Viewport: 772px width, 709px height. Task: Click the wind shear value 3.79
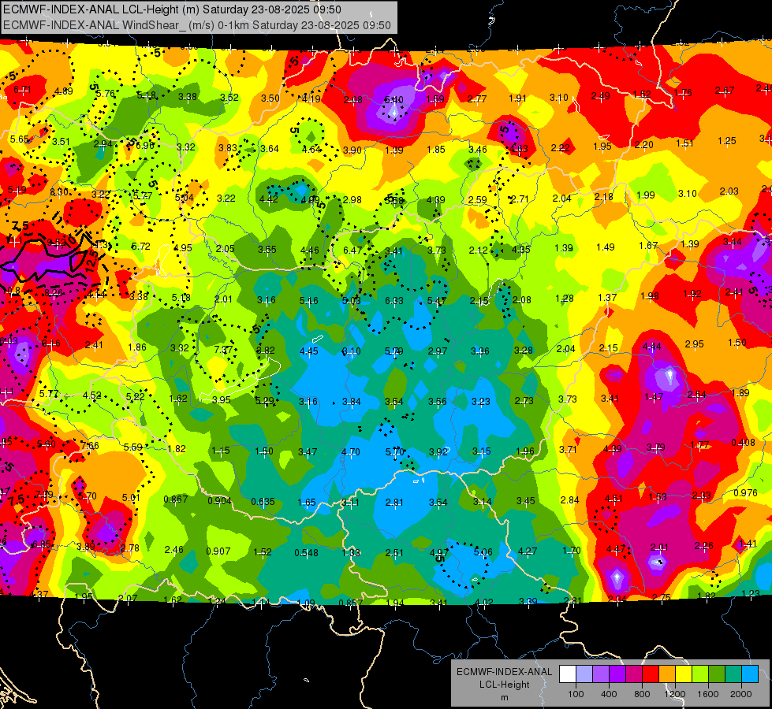point(656,447)
